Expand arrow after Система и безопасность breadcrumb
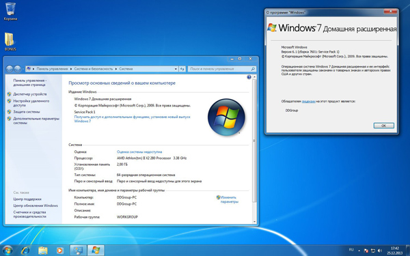This screenshot has width=410, height=256. coord(116,69)
